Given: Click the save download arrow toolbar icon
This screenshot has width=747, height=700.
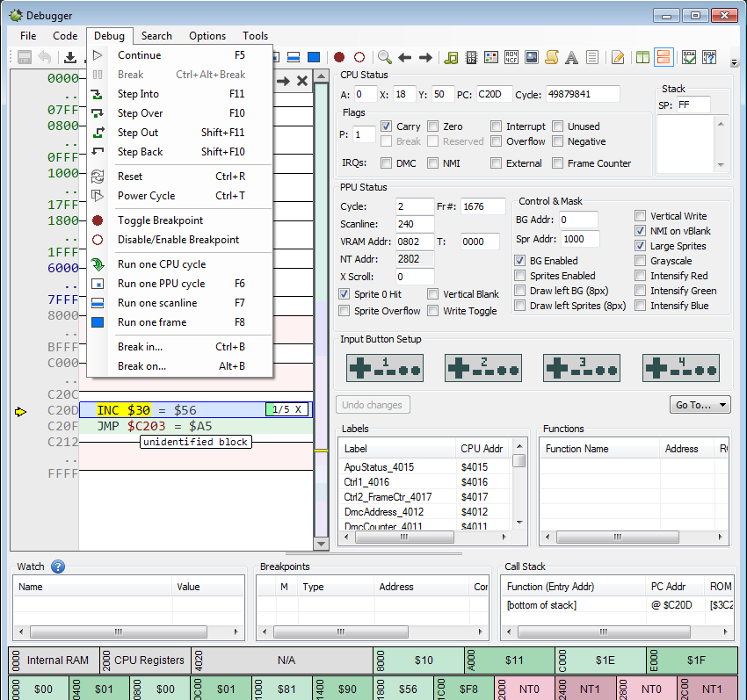Looking at the screenshot, I should pos(70,58).
